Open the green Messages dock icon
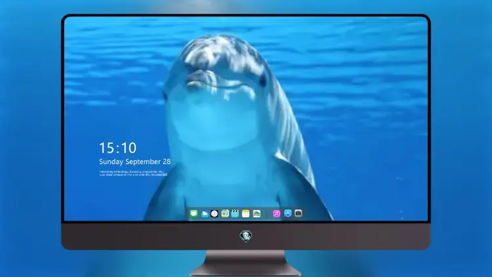This screenshot has width=492, height=277. (194, 213)
